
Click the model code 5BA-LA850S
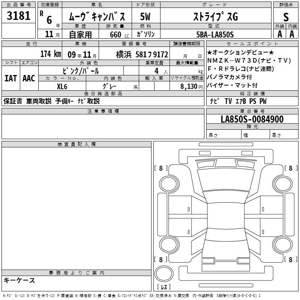[x=215, y=34]
